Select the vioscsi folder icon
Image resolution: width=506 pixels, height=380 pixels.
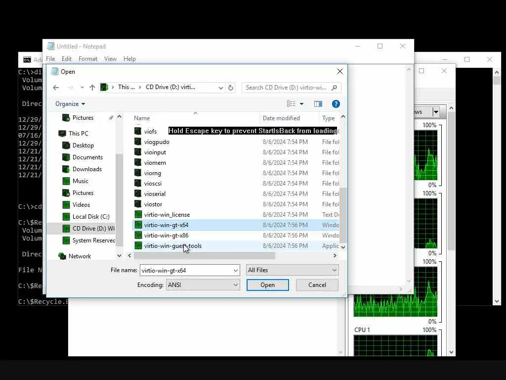(x=138, y=183)
